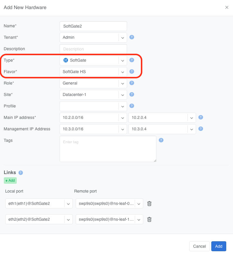Click the help icon beside Flavor field
This screenshot has width=233, height=258.
pyautogui.click(x=132, y=71)
